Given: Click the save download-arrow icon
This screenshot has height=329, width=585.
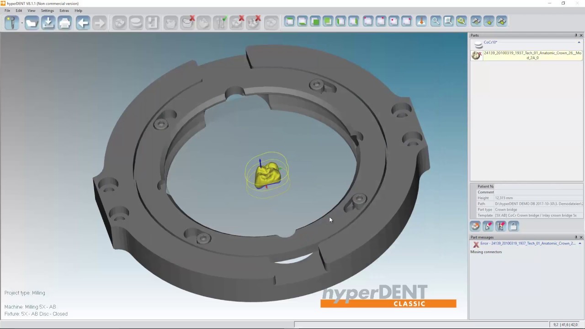Looking at the screenshot, I should tap(48, 22).
